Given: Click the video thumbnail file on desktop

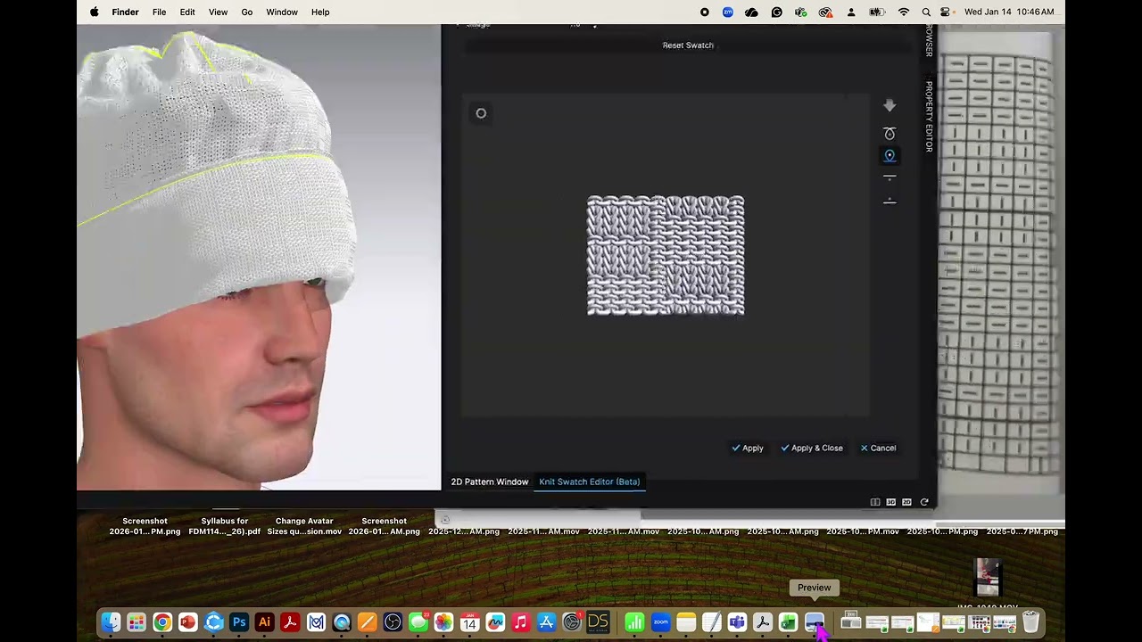Looking at the screenshot, I should [988, 577].
